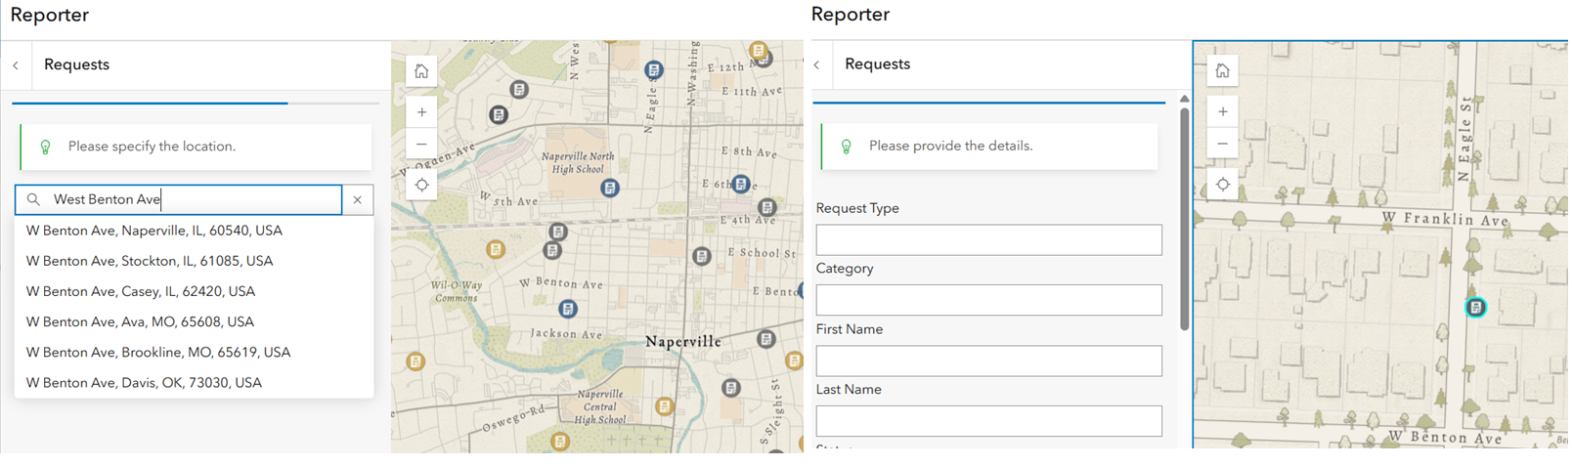
Task: Click Home button on left map
Action: click(x=421, y=71)
